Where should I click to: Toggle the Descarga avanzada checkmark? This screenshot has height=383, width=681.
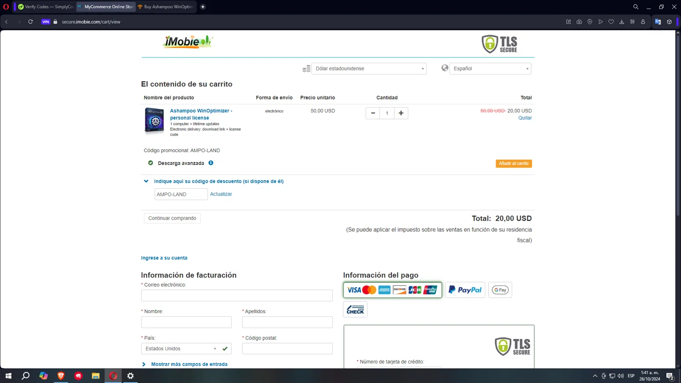coord(151,163)
